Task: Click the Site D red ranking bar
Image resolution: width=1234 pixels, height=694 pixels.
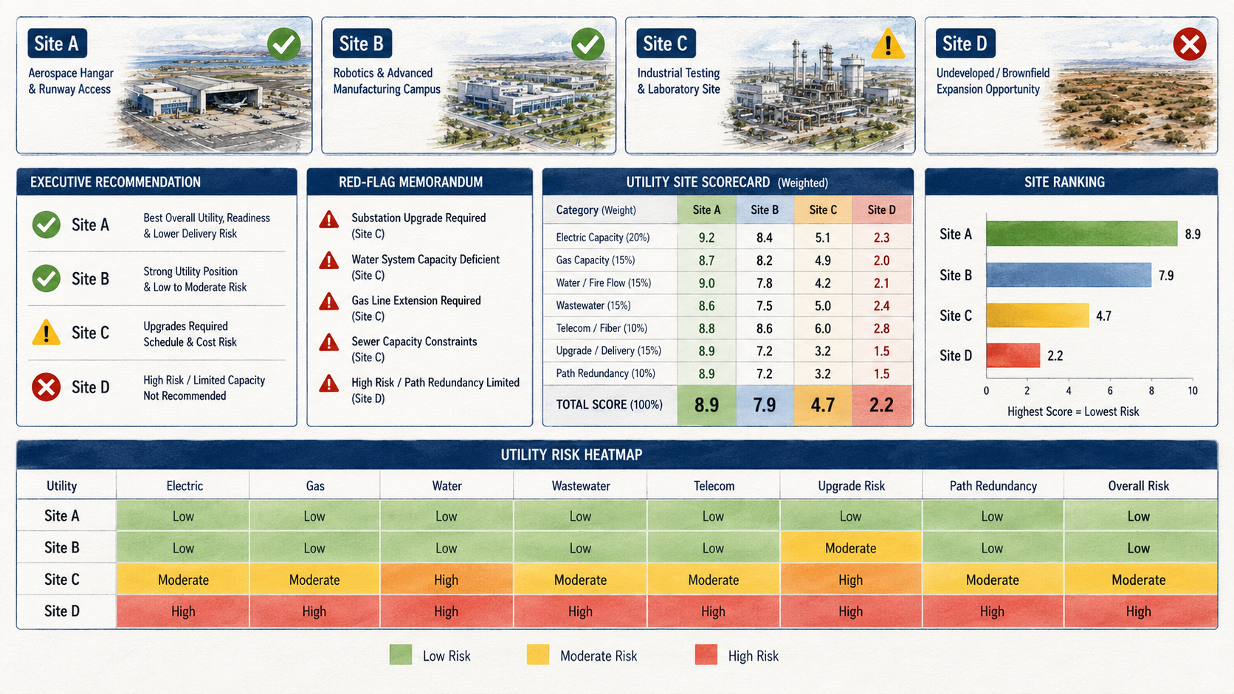Action: click(1013, 355)
